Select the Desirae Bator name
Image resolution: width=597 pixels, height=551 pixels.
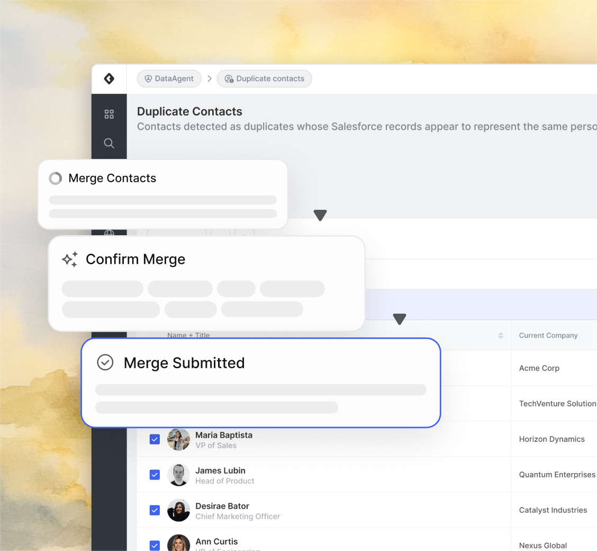coord(222,506)
